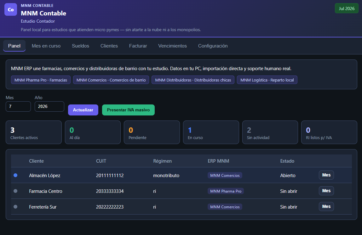The height and width of the screenshot is (235, 362).
Task: Open the Configuración tab
Action: pyautogui.click(x=213, y=46)
